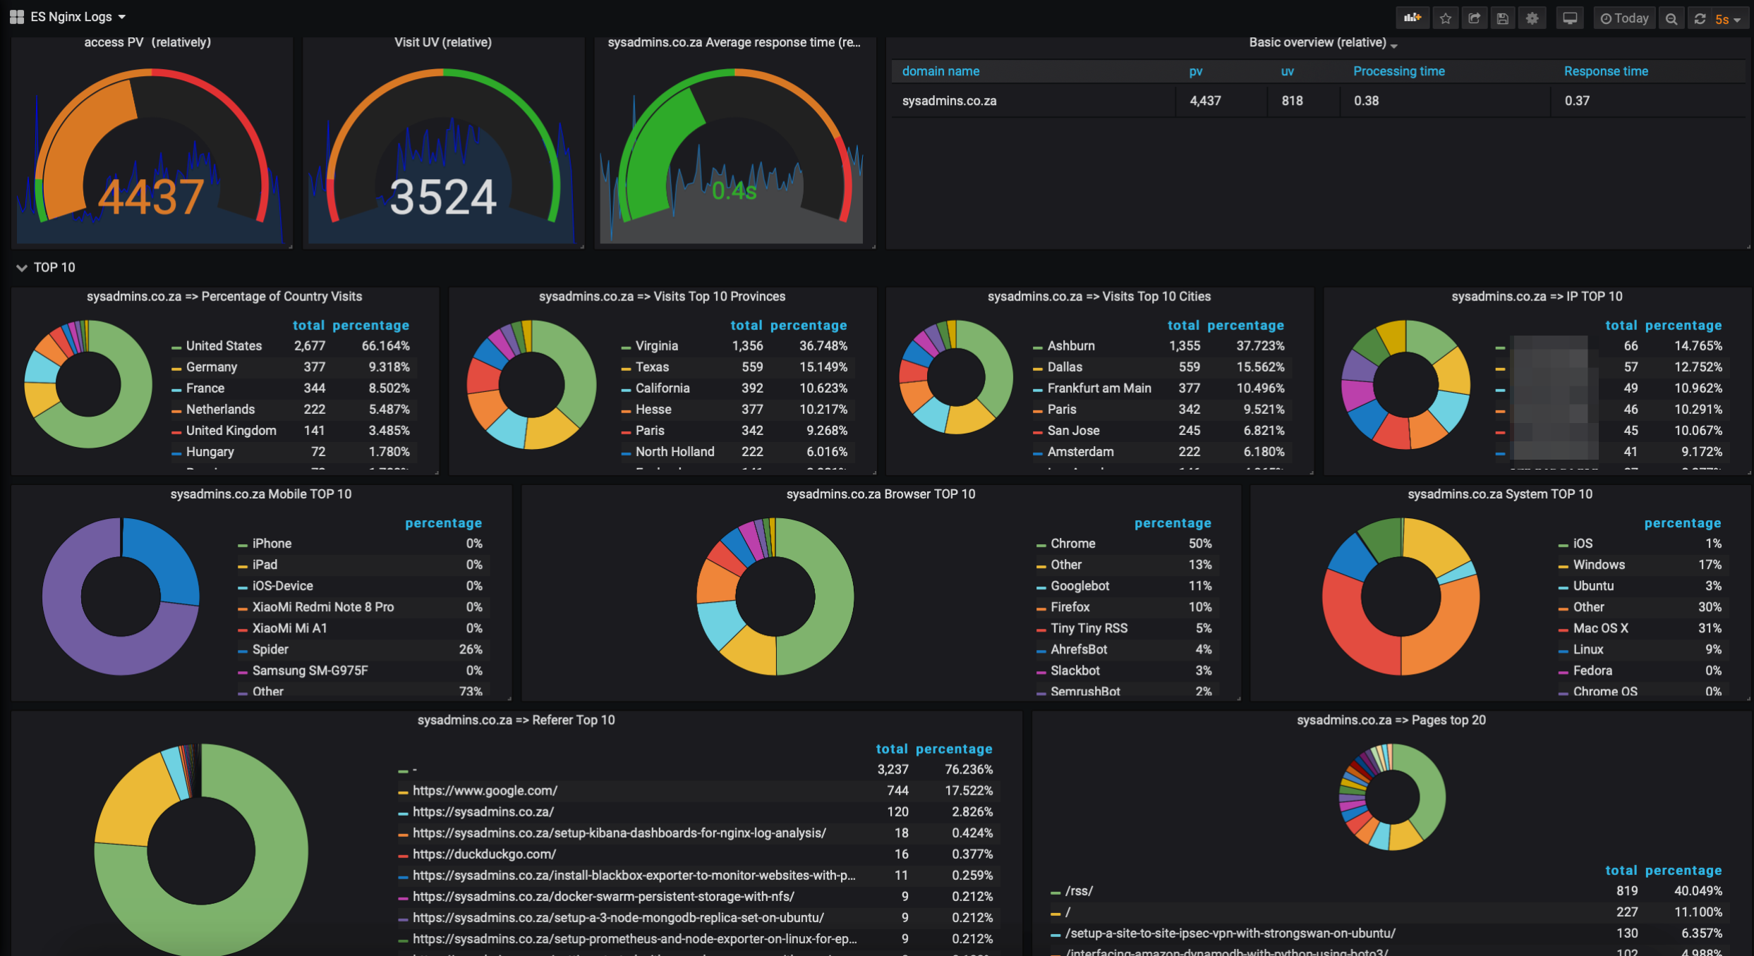Open Referer Top 10 panel title menu
Screen dimensions: 1754x956
coord(516,720)
